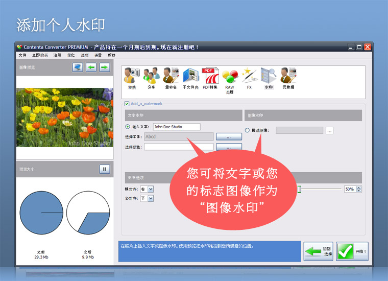Select the FX effects icon
388x281 pixels.
249,77
